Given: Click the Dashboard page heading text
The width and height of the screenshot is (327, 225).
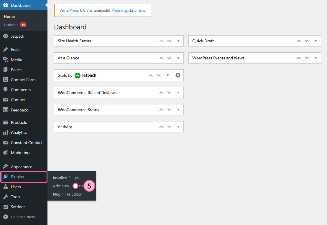Looking at the screenshot, I should [x=70, y=27].
